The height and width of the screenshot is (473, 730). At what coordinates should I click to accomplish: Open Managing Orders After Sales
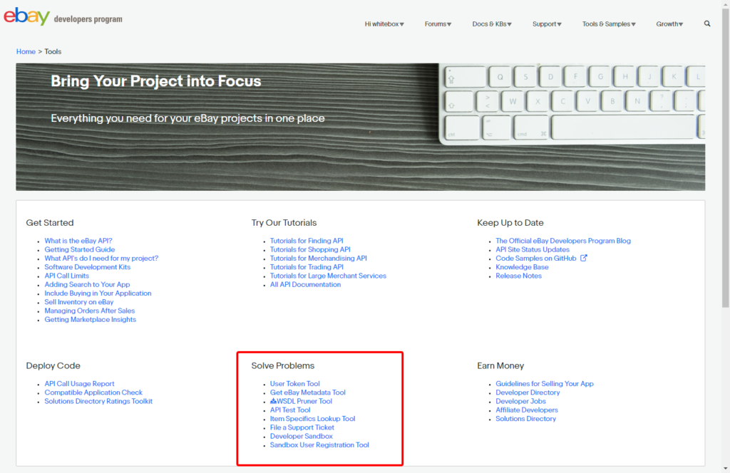89,311
